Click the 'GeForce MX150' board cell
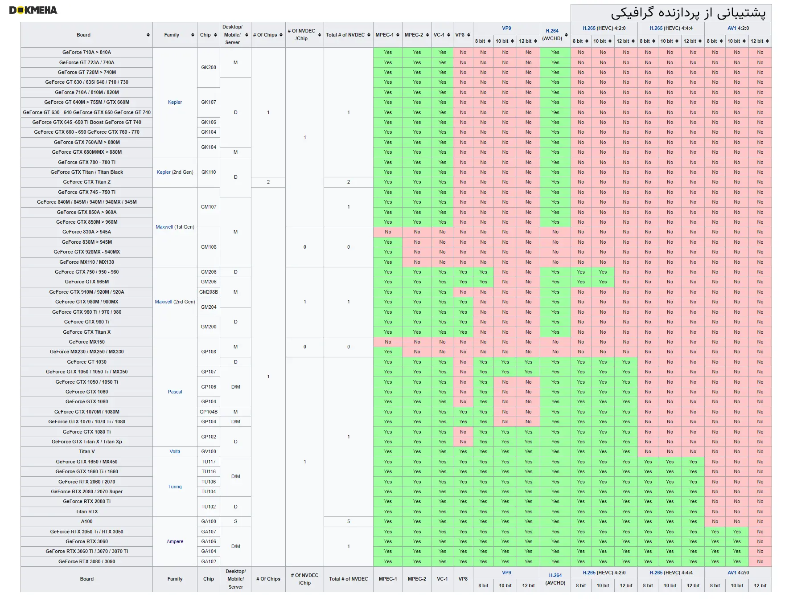The width and height of the screenshot is (793, 614). pos(86,342)
